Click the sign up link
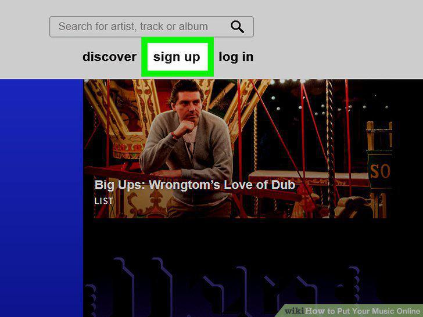Image resolution: width=423 pixels, height=317 pixels. [x=177, y=57]
